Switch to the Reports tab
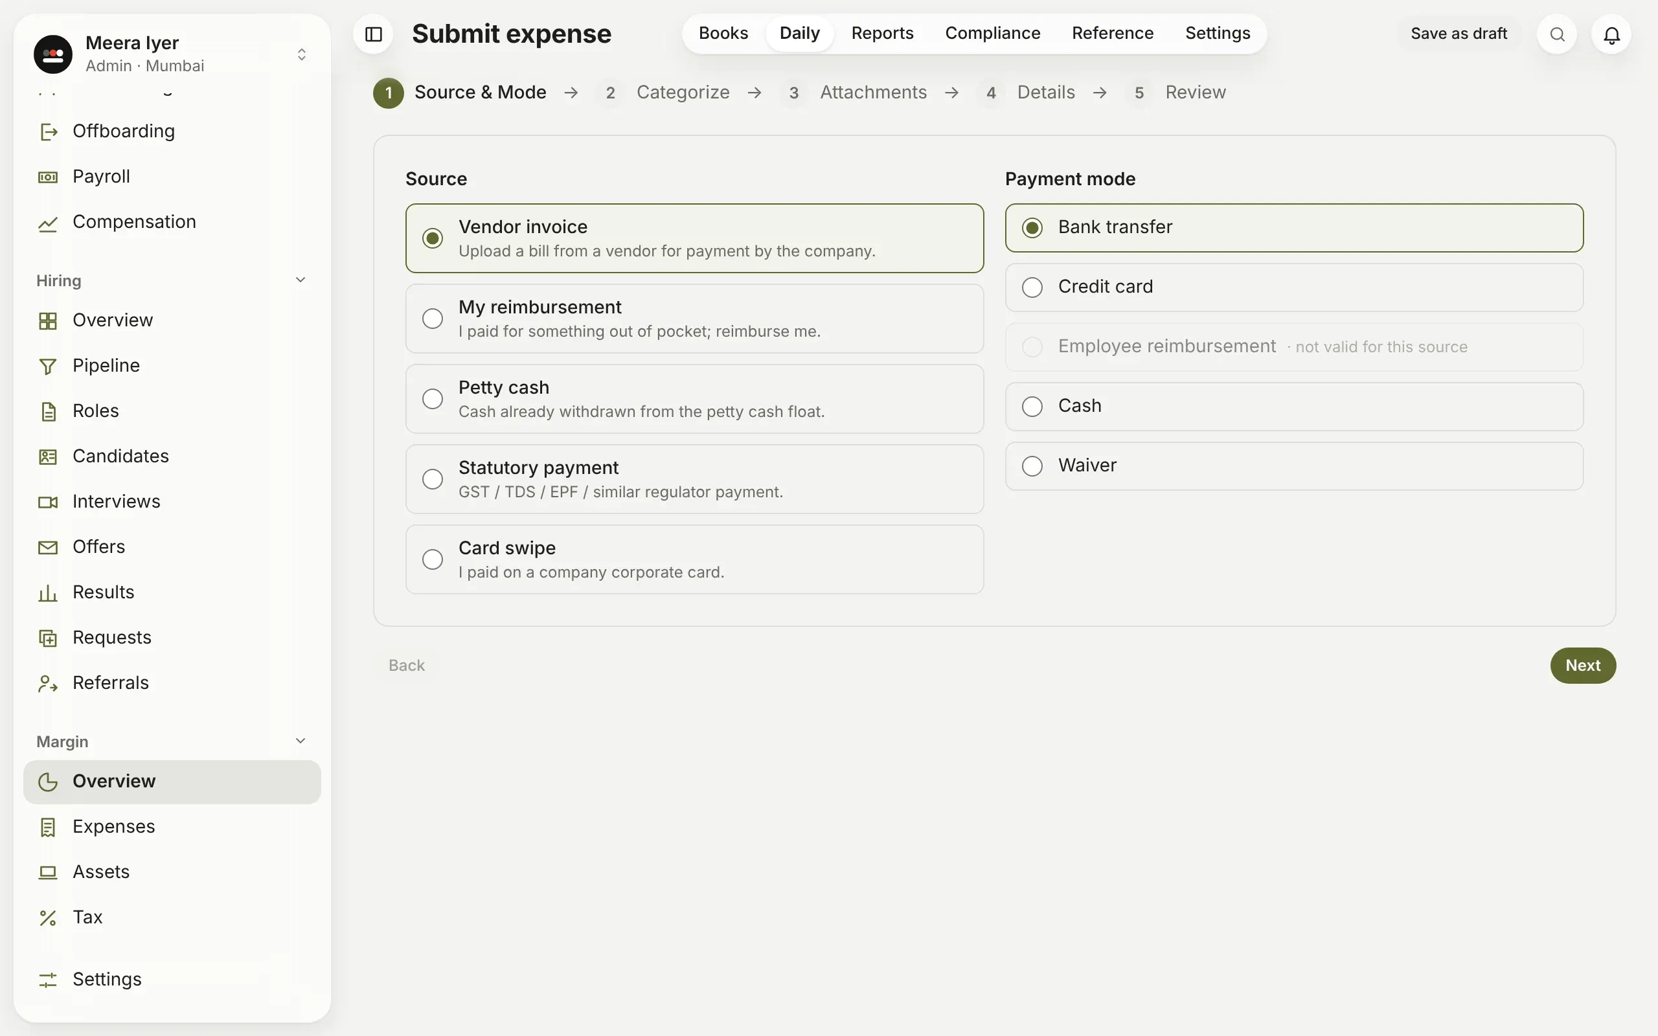Viewport: 1658px width, 1036px height. (x=881, y=34)
